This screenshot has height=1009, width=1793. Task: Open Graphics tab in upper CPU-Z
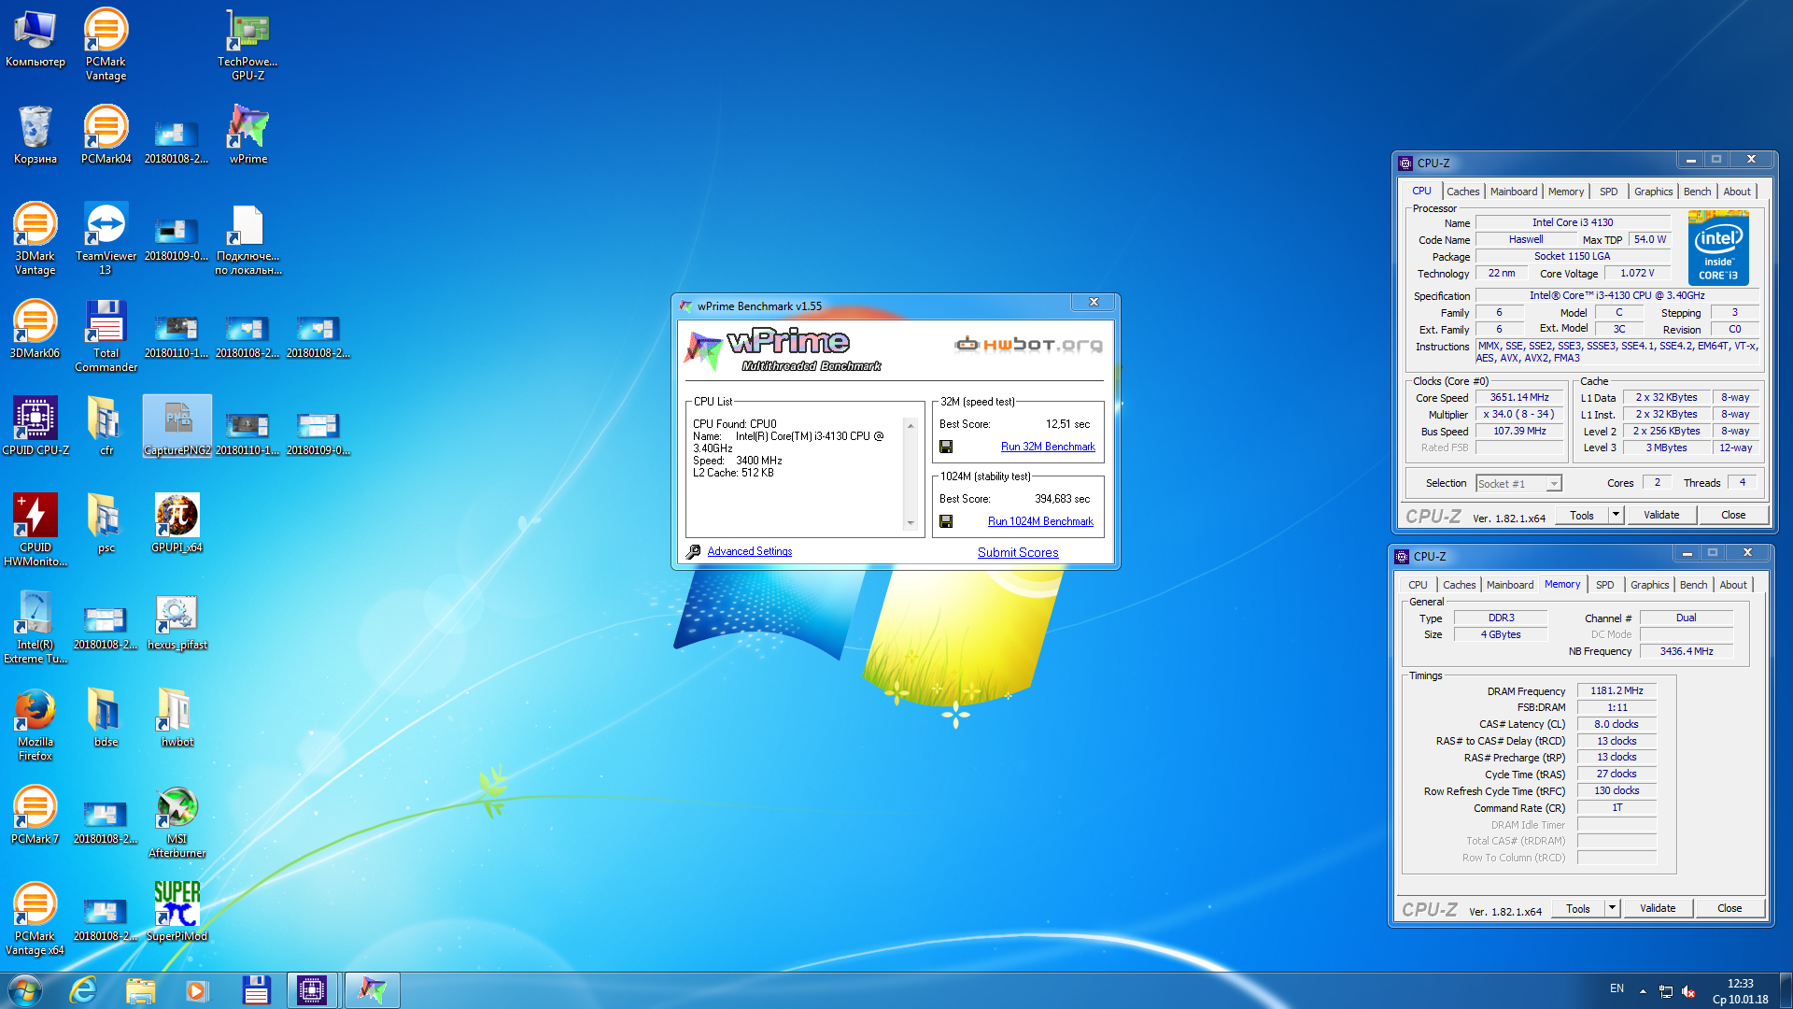tap(1653, 192)
